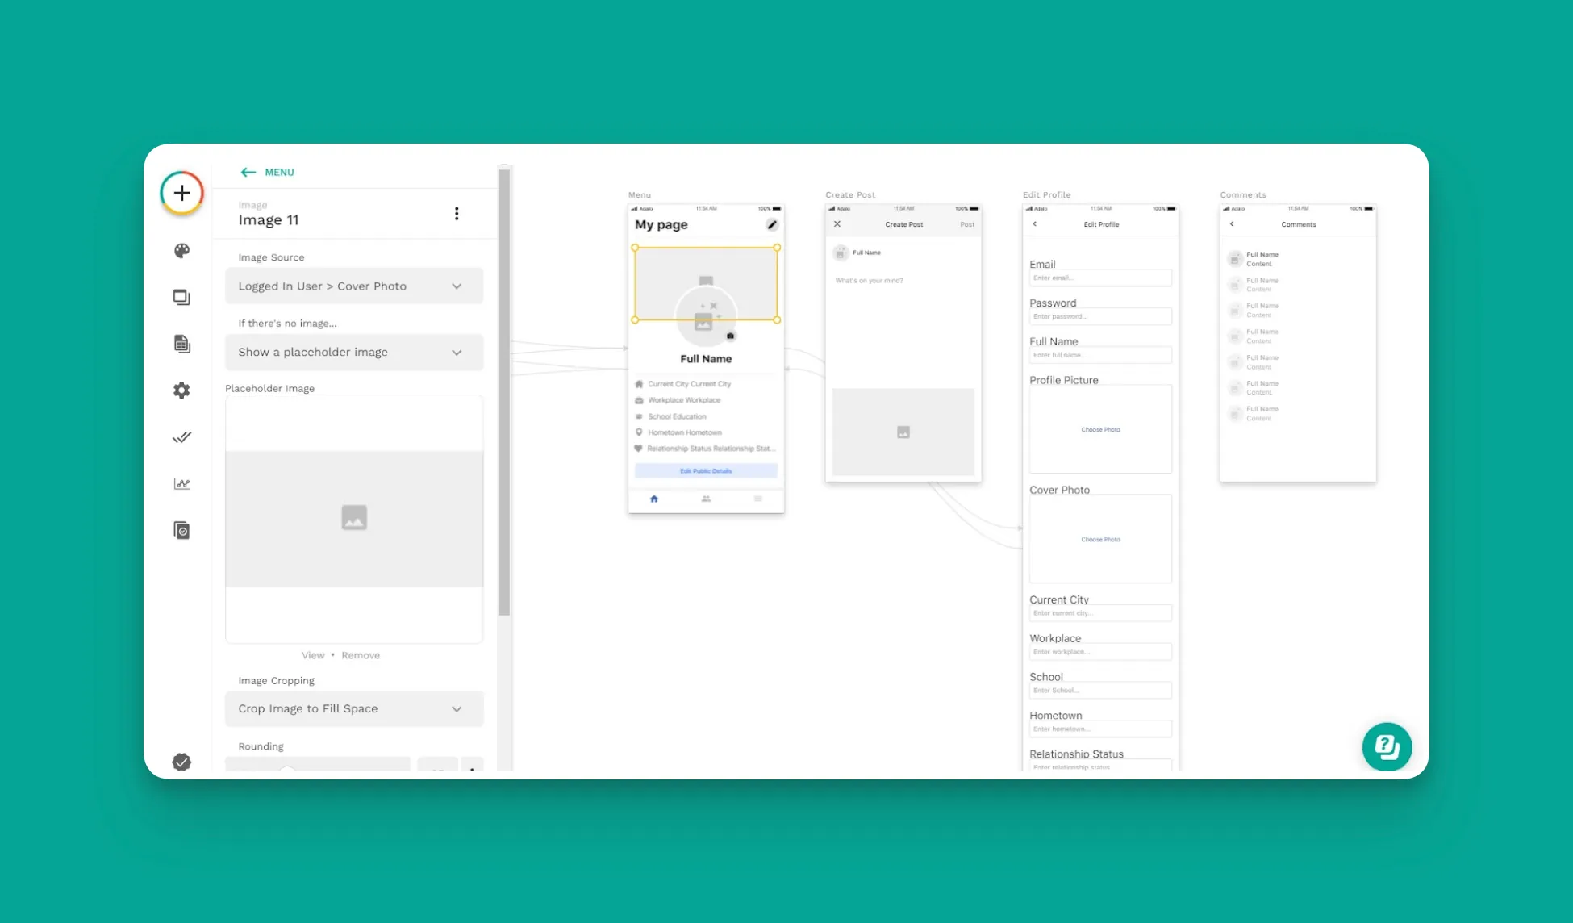Open the Add Components panel
The width and height of the screenshot is (1573, 923).
click(181, 193)
